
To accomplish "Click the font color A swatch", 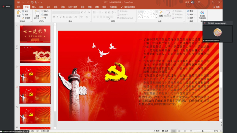I will click(x=87, y=17).
